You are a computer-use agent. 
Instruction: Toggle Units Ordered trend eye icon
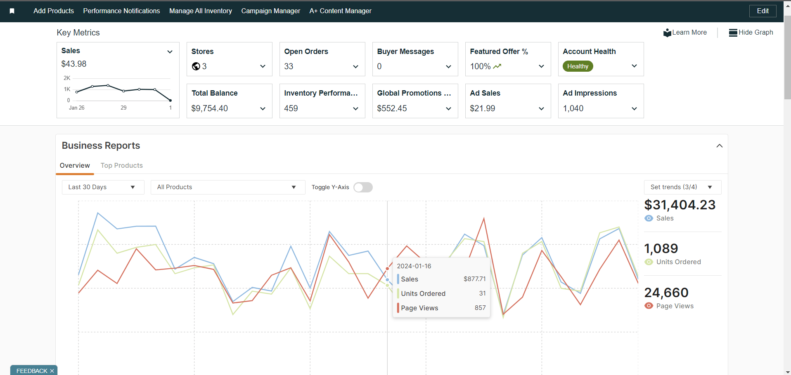[x=649, y=262]
